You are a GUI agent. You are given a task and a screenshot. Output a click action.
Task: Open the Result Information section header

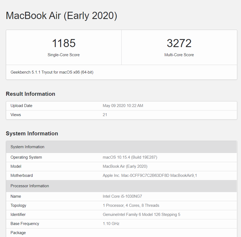click(30, 94)
